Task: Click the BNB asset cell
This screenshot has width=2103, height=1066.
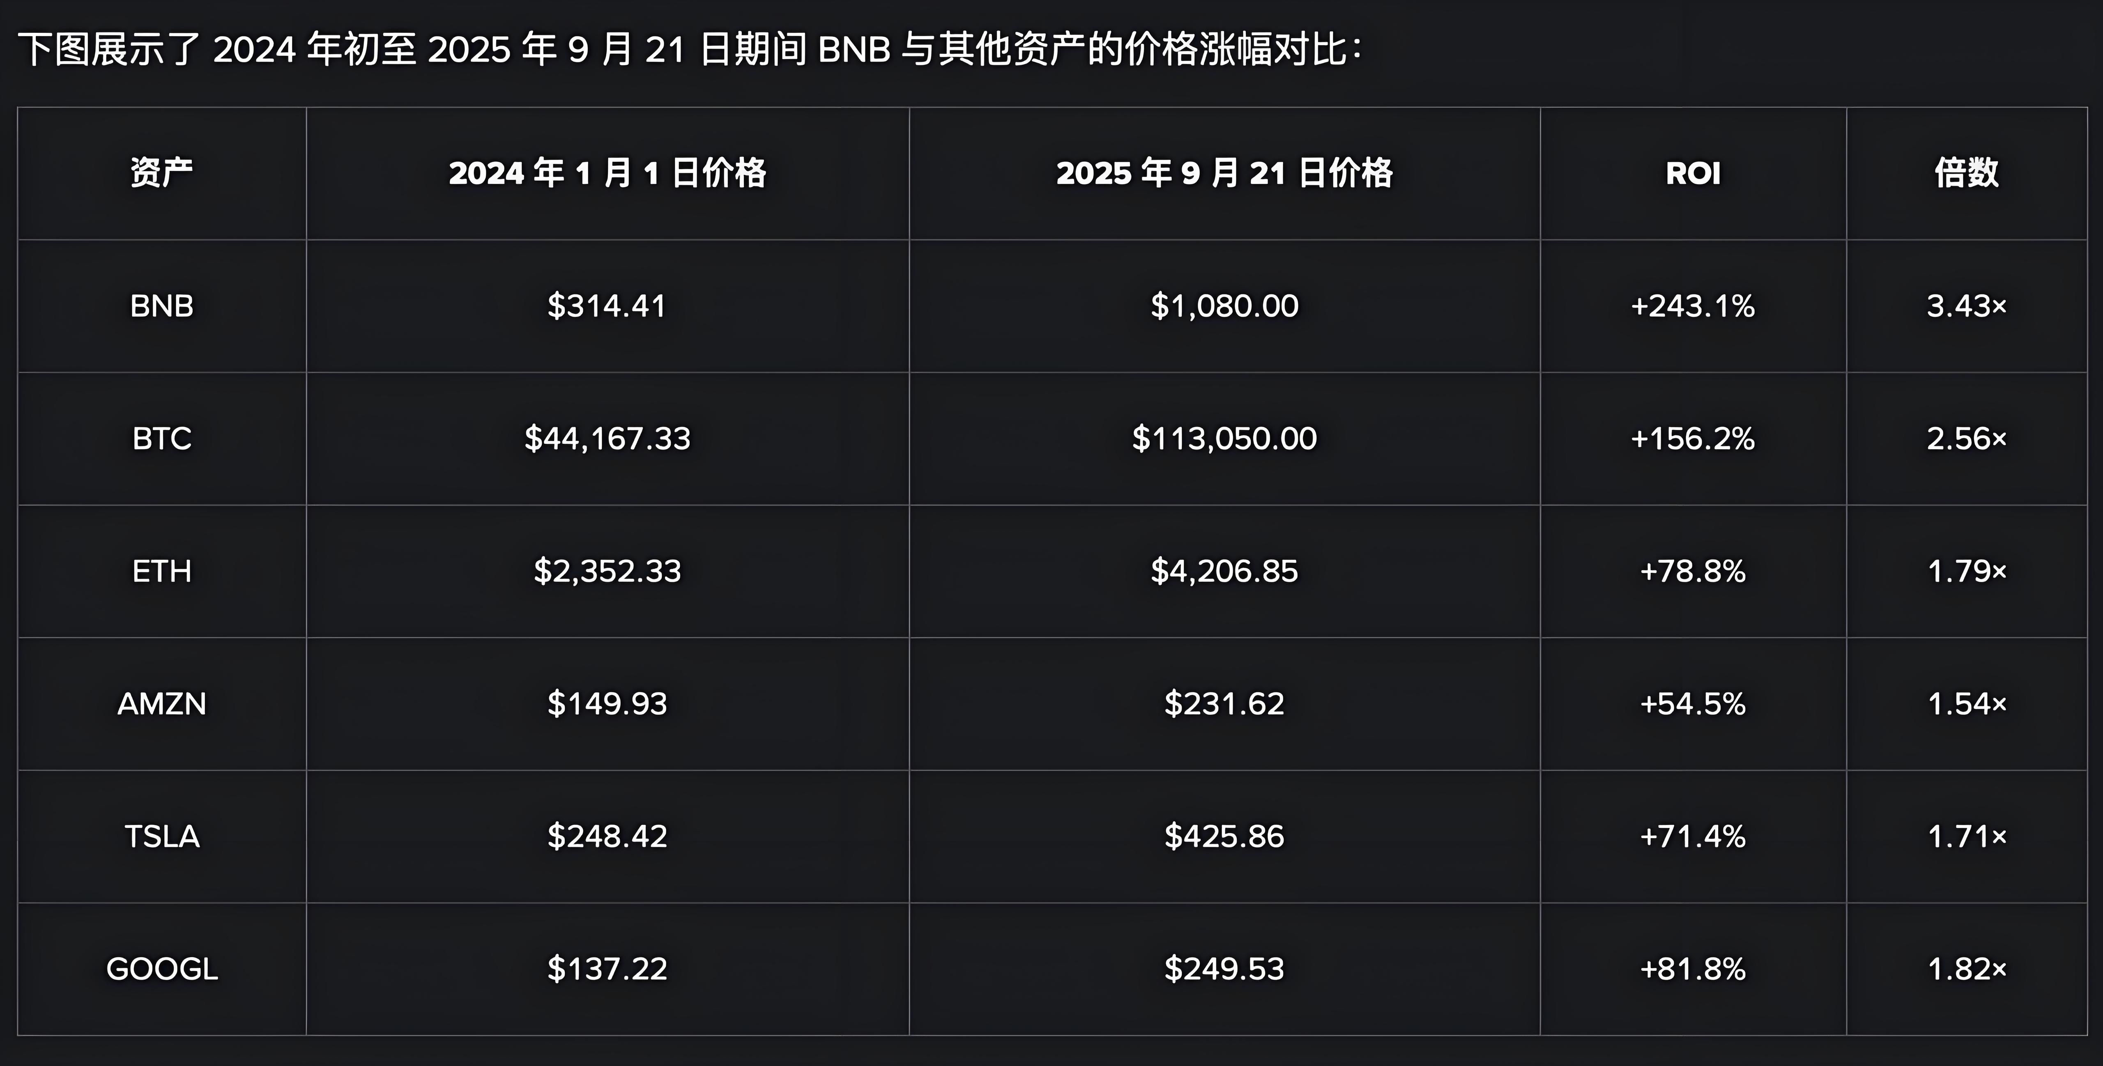Action: pyautogui.click(x=162, y=306)
